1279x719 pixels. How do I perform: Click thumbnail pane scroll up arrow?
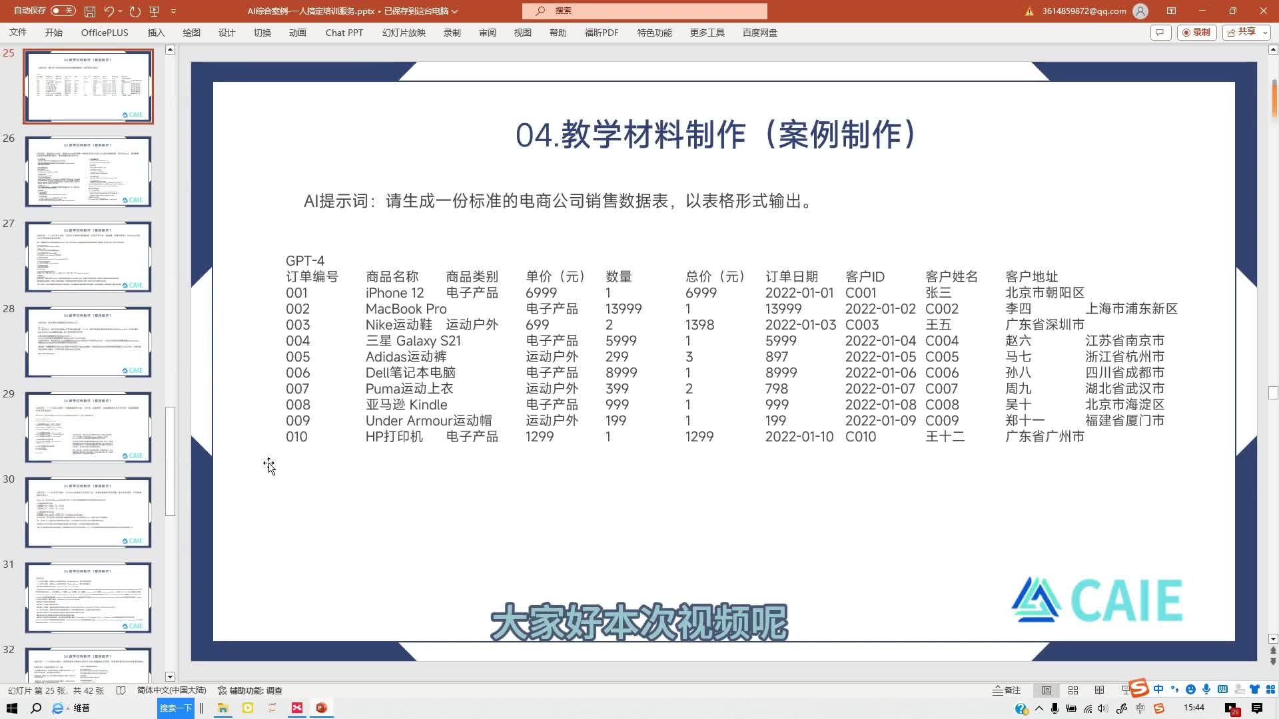170,49
